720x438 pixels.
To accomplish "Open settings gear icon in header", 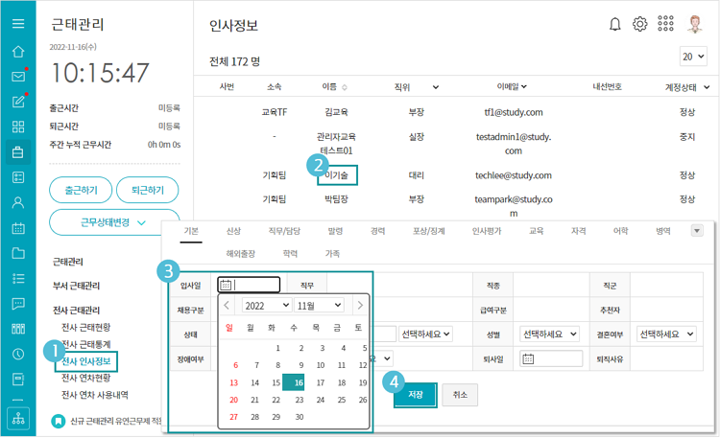I will pos(639,25).
